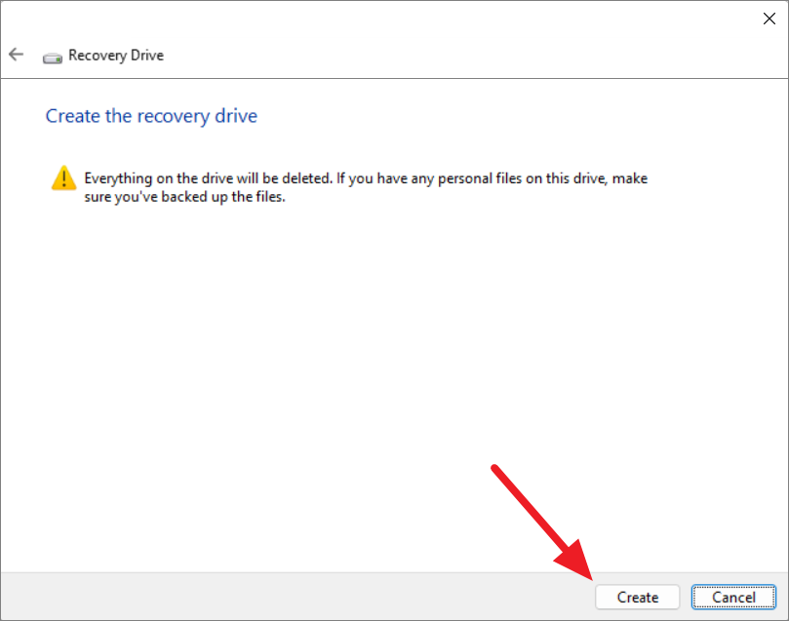Go back using the back arrow
789x621 pixels.
17,55
